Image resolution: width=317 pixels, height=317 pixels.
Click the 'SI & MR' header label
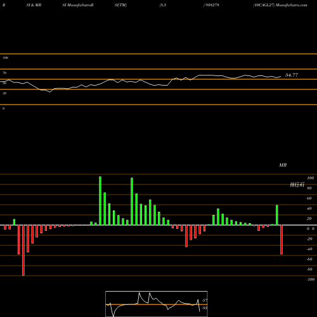coord(34,5)
